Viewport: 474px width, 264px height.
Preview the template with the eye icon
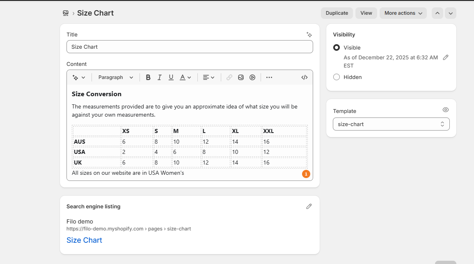pos(446,110)
